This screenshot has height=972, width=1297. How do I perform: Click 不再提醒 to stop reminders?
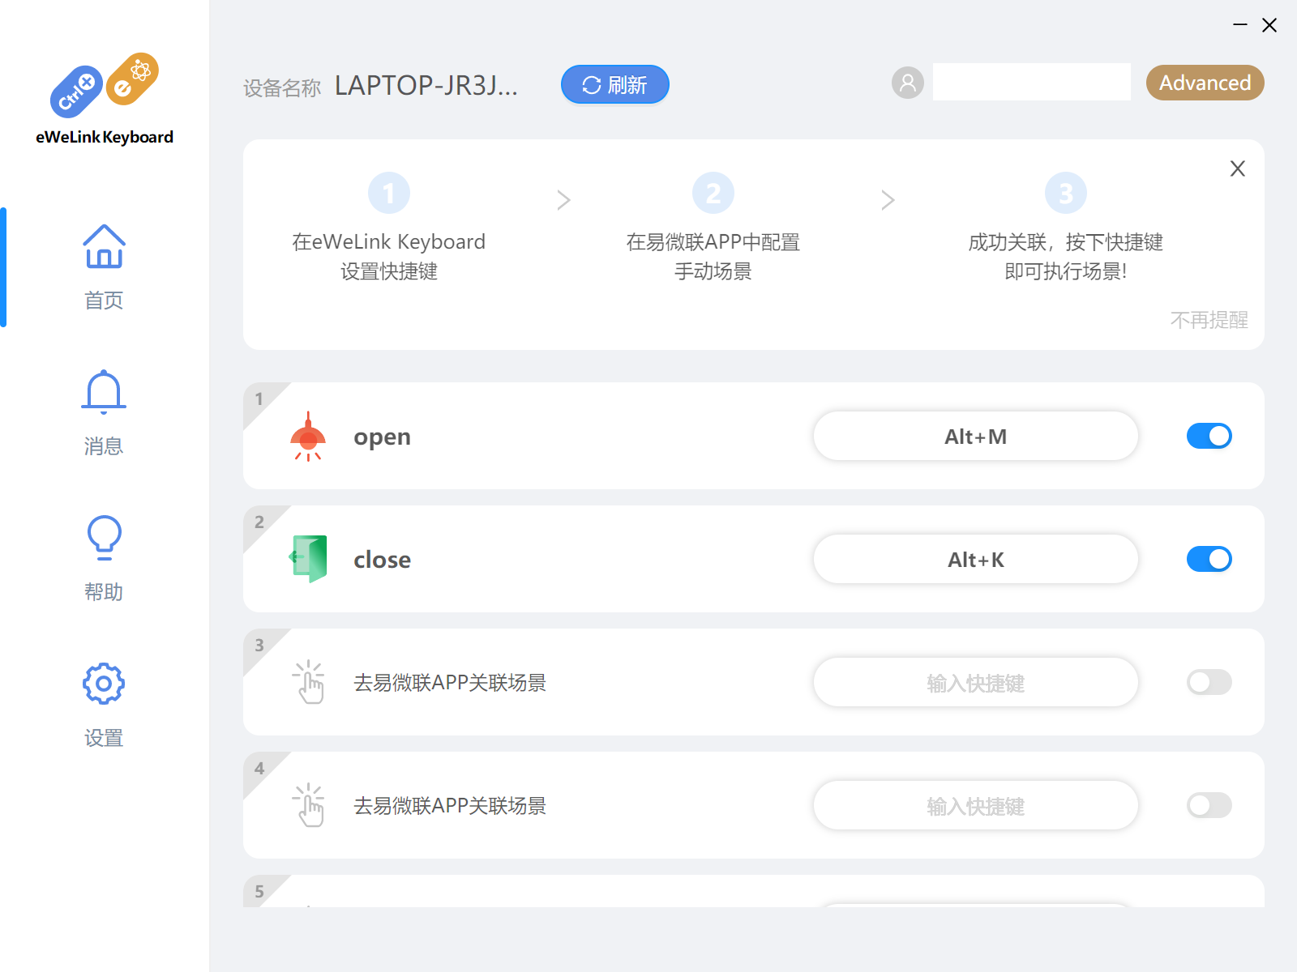point(1208,320)
